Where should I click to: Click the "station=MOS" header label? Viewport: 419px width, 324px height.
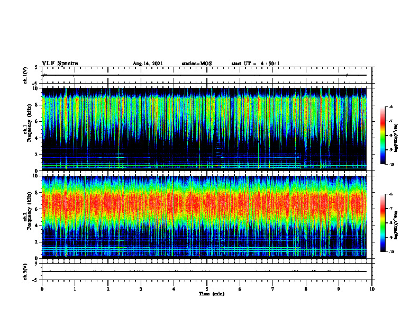point(197,64)
